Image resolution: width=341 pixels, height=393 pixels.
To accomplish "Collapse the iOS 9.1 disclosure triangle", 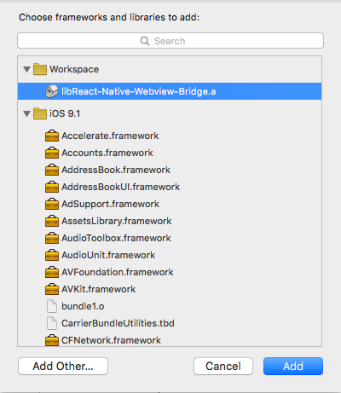I will click(27, 114).
